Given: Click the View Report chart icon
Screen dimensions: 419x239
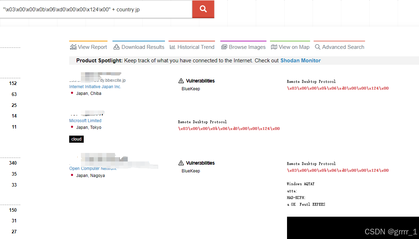Looking at the screenshot, I should (73, 47).
